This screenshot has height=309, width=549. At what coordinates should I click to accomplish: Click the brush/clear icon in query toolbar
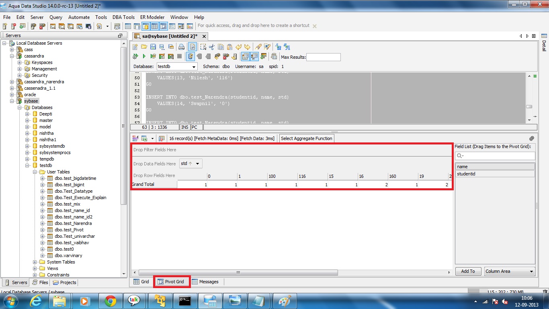258,47
